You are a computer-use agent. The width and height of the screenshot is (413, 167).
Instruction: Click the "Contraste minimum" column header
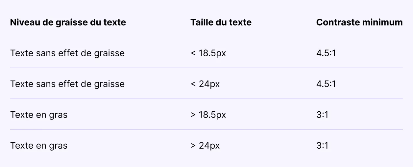coord(359,23)
